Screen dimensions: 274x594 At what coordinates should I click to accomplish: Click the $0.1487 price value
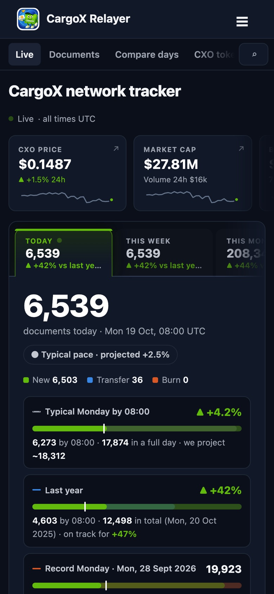[x=45, y=164]
